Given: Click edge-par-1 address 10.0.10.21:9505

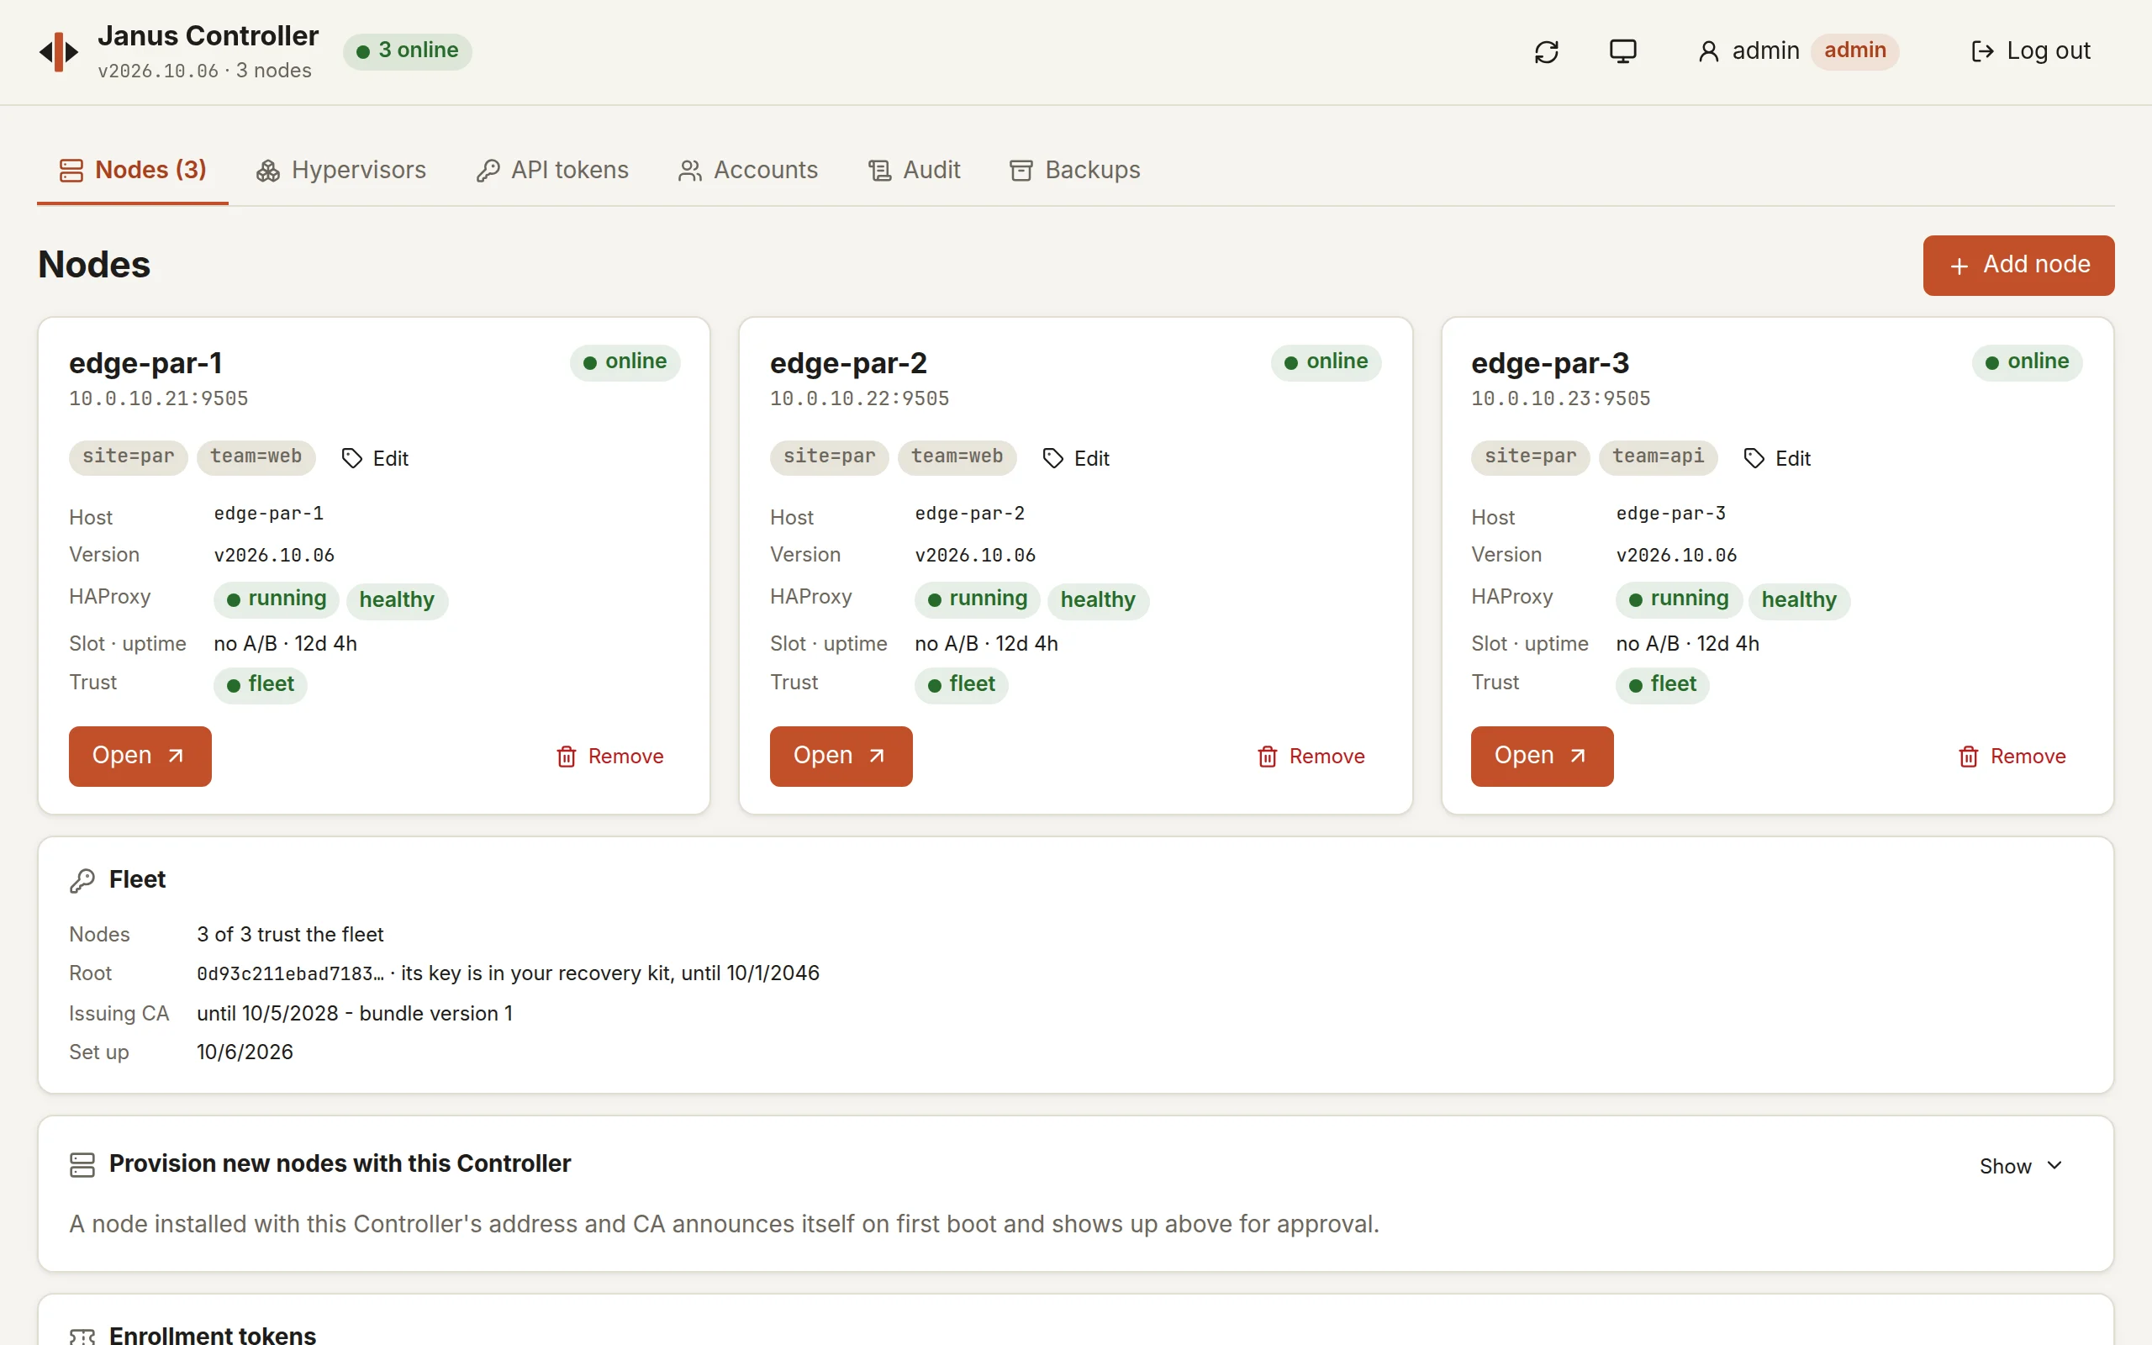Looking at the screenshot, I should click(x=158, y=398).
